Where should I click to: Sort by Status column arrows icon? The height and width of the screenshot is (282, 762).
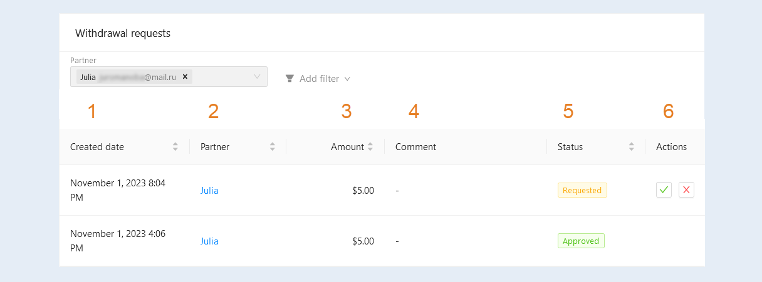click(632, 147)
